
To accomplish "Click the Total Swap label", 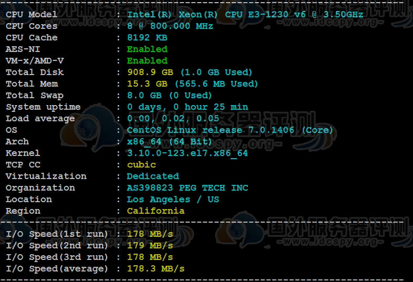I will 35,96.
